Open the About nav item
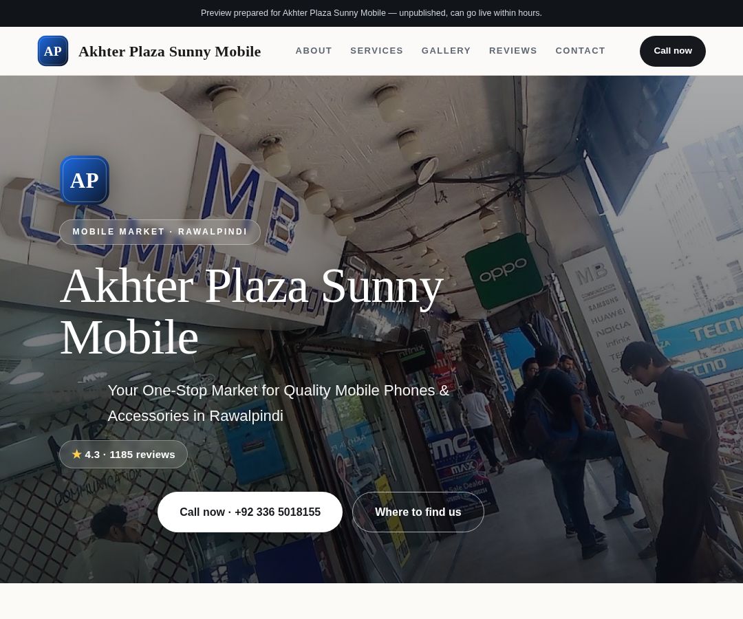Screen dimensions: 743x619 (314, 51)
